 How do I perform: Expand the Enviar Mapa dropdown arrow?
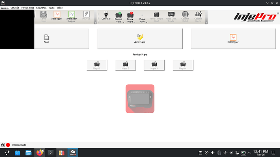135,22
